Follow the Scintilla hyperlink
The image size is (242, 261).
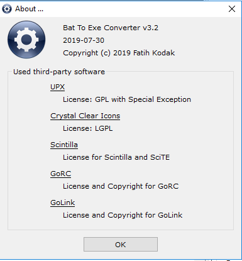(64, 145)
